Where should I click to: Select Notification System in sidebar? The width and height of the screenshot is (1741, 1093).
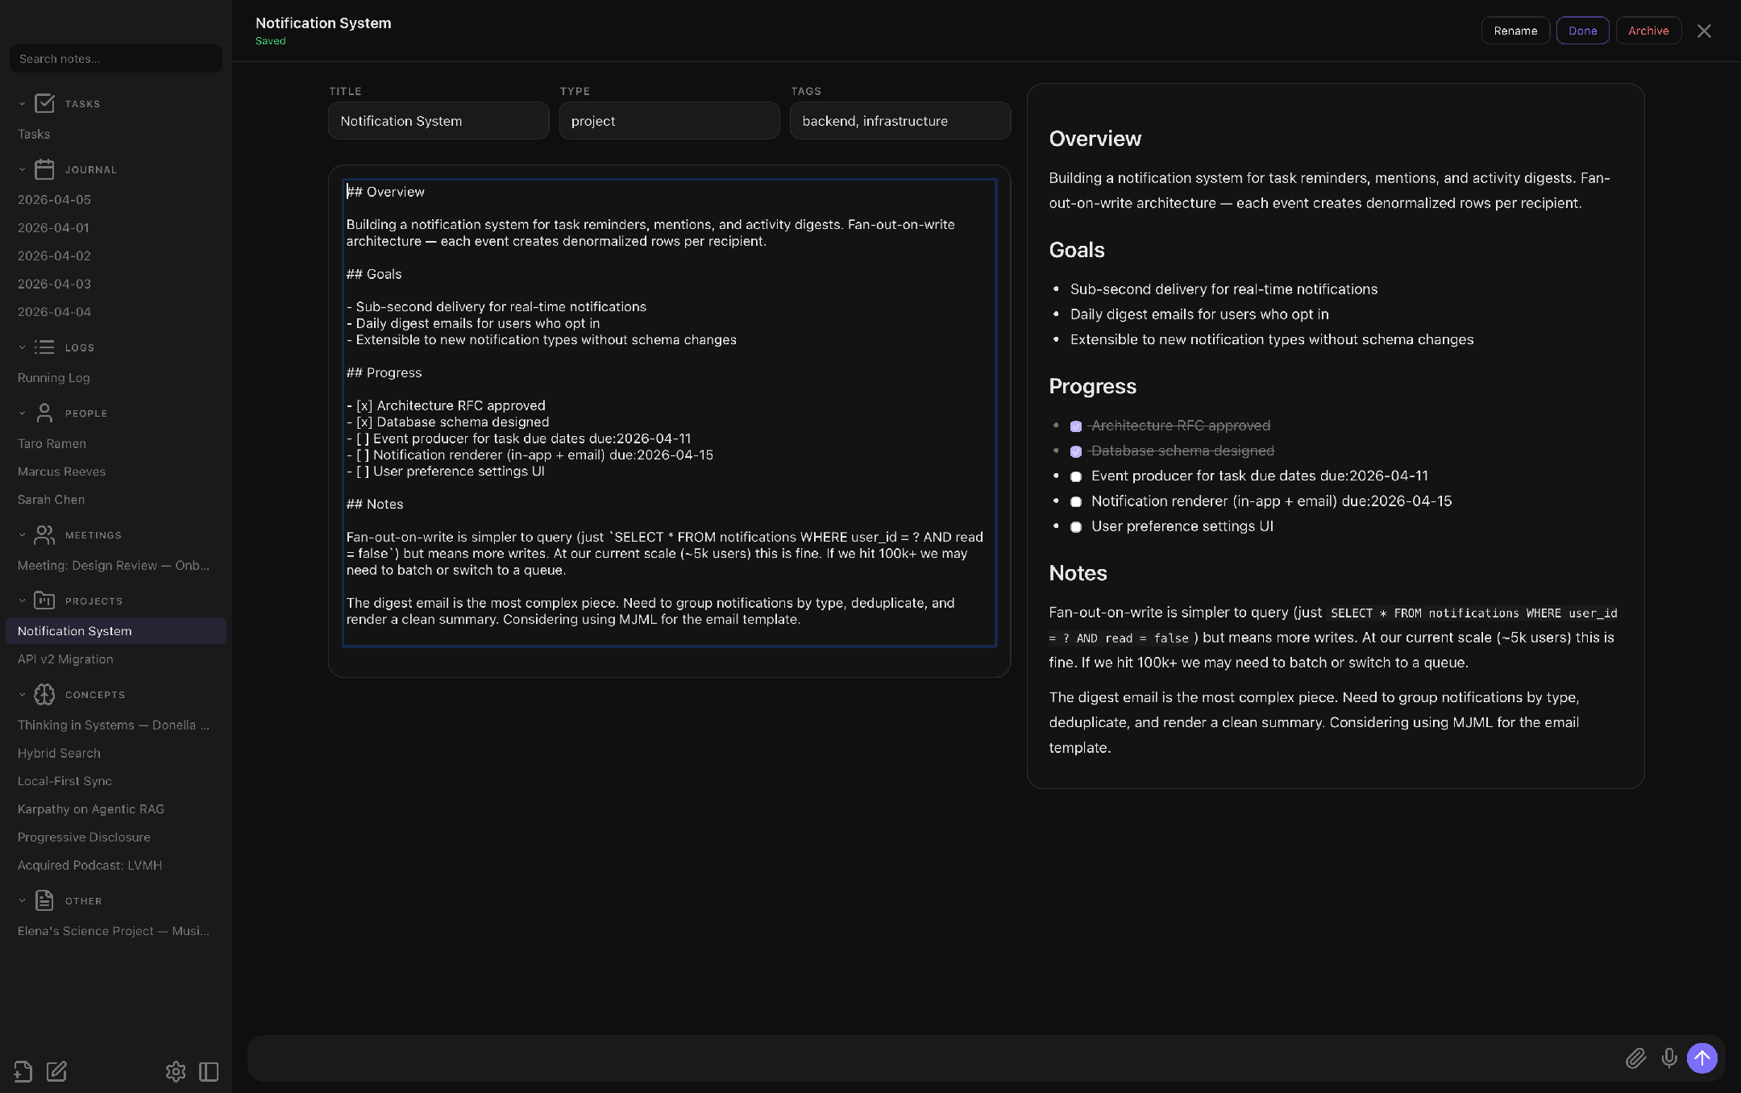tap(116, 631)
